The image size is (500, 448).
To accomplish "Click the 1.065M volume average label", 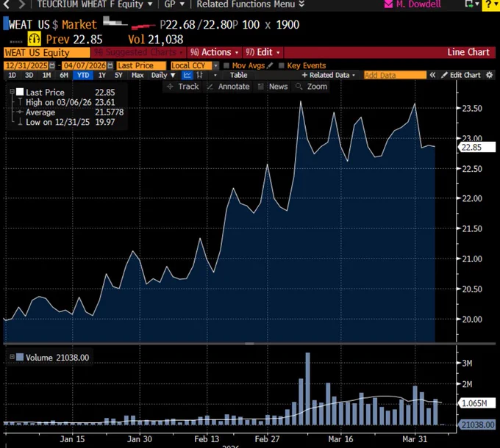I will 476,403.
